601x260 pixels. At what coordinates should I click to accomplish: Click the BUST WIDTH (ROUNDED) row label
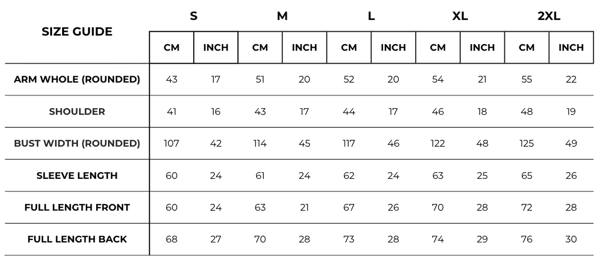pyautogui.click(x=77, y=143)
